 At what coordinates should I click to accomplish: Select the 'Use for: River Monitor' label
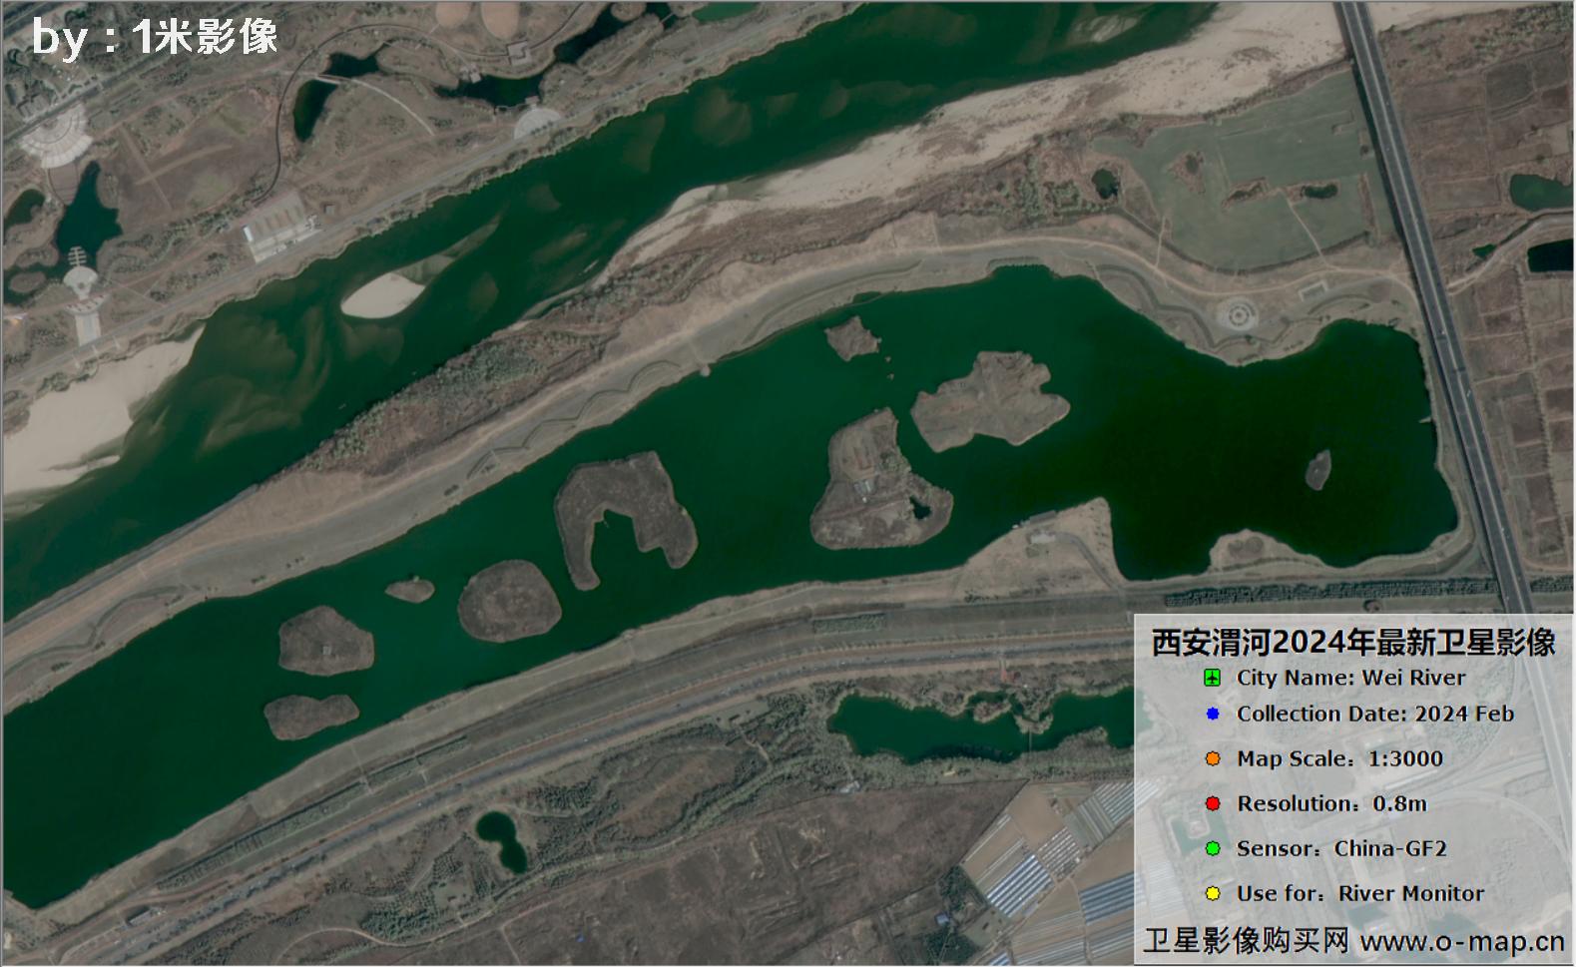1359,894
